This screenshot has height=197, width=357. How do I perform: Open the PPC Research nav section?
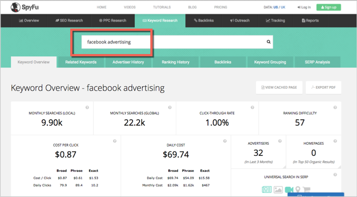113,21
